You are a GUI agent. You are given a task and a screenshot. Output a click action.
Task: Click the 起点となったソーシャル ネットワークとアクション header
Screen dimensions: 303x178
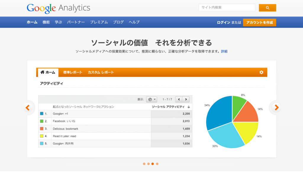coord(83,107)
